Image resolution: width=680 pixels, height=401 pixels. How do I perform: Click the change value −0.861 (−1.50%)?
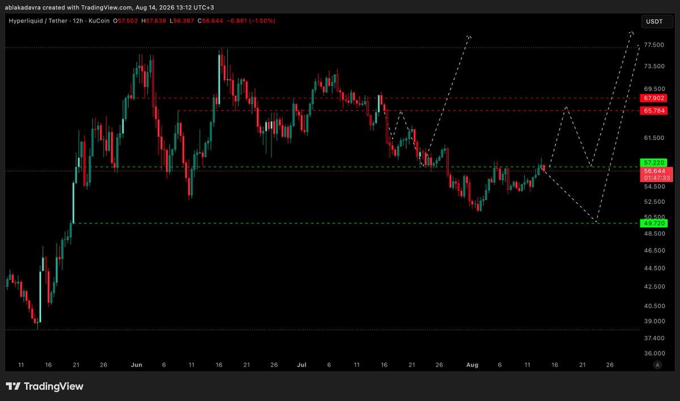click(251, 21)
